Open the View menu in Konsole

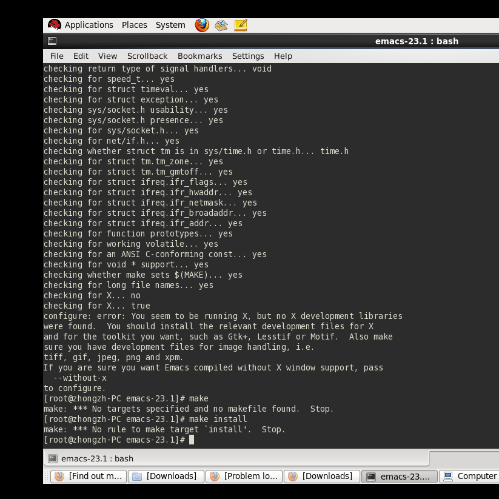click(x=107, y=56)
